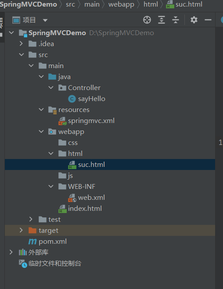Click webapp in the breadcrumb path
The height and width of the screenshot is (289, 223).
tap(121, 4)
